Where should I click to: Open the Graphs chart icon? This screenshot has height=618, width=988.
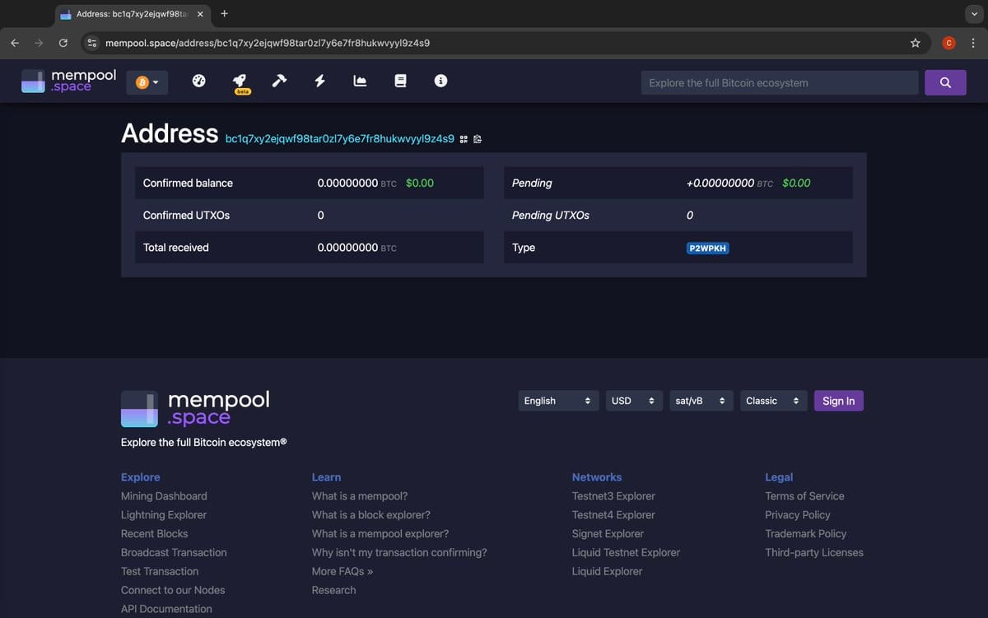[x=360, y=81]
